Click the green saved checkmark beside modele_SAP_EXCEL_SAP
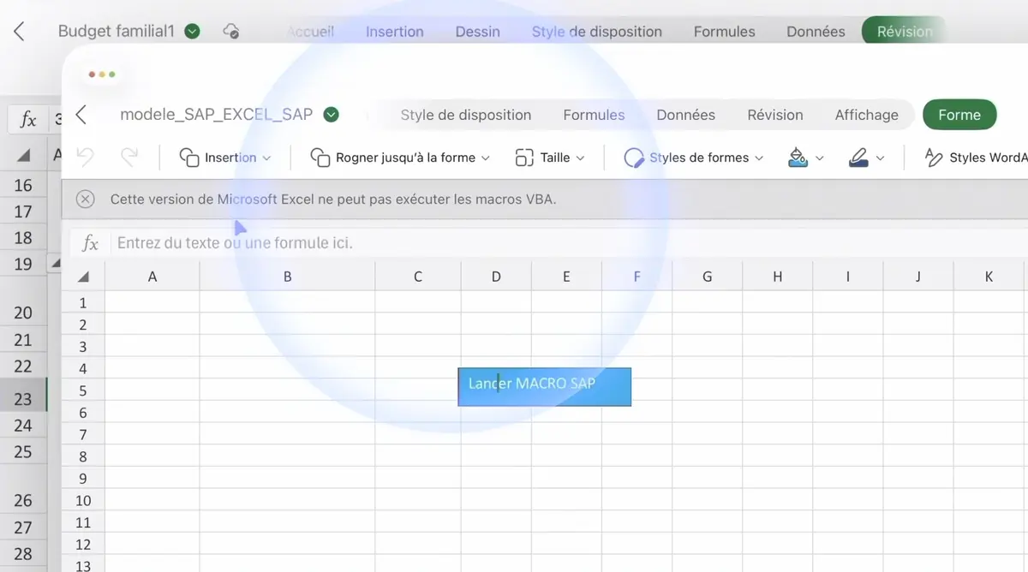 [332, 115]
